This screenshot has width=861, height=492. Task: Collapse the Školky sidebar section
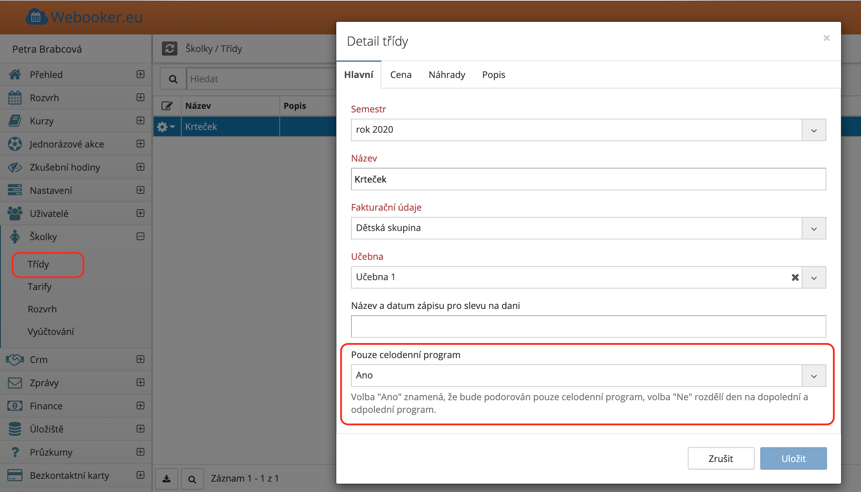click(141, 237)
